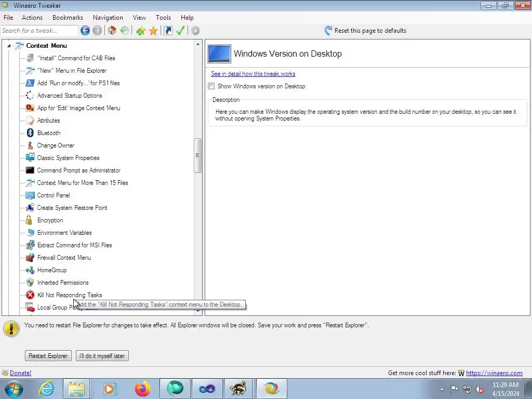Click the Kill Not Responding Tasks red X icon
The height and width of the screenshot is (399, 532).
(30, 295)
